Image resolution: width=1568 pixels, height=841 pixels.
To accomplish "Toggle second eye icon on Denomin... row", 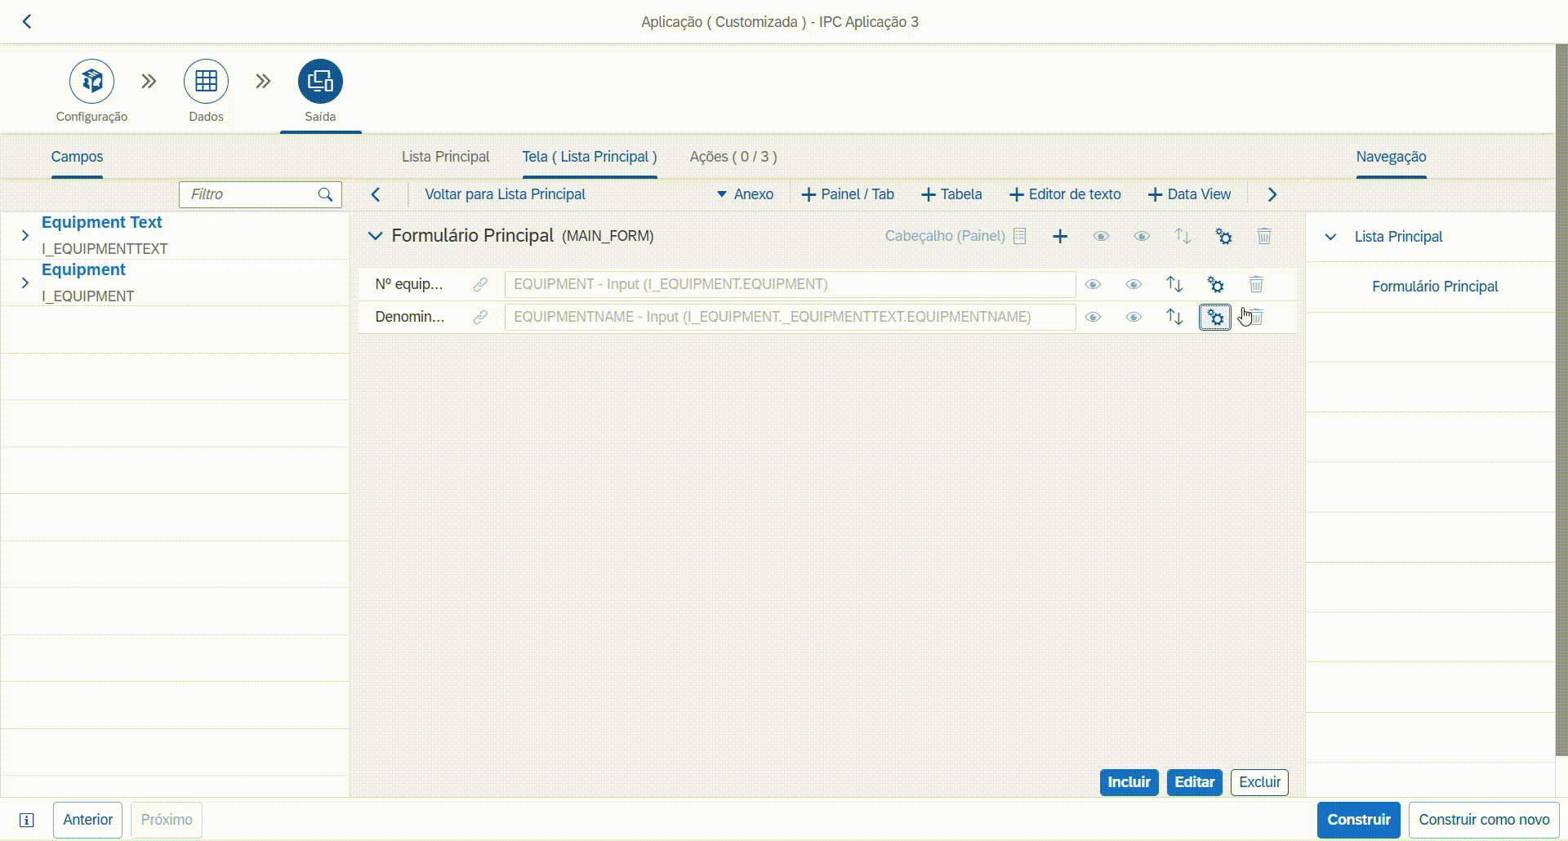I will tap(1134, 318).
